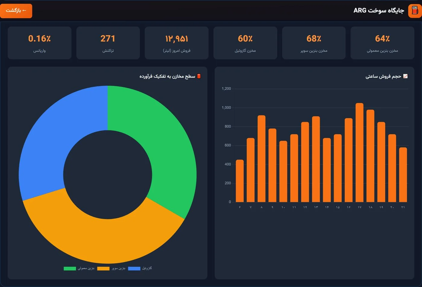
Task: Click the بازگشت back button
Action: pyautogui.click(x=16, y=11)
